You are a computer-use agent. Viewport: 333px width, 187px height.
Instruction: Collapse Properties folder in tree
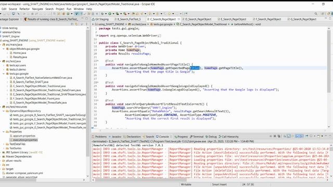pyautogui.click(x=4, y=131)
